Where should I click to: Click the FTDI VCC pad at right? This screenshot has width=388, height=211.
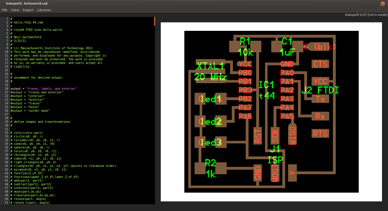(320, 81)
